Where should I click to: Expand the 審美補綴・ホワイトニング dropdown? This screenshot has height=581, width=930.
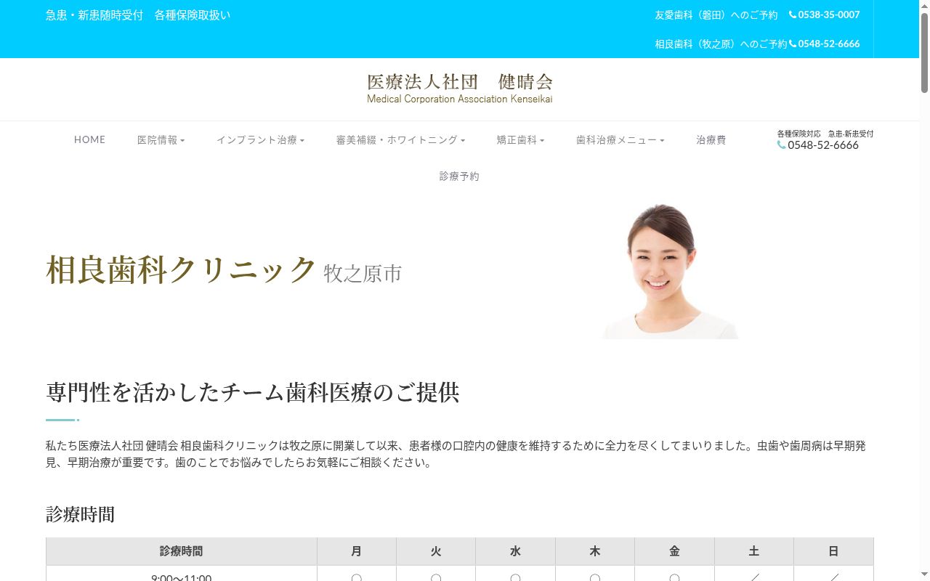click(x=400, y=139)
